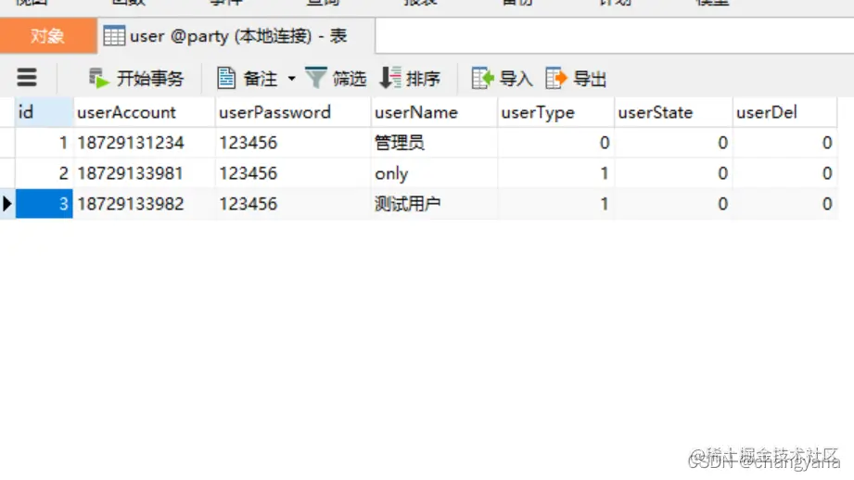Click the Sort (排序) icon
This screenshot has height=480, width=854.
(x=390, y=78)
